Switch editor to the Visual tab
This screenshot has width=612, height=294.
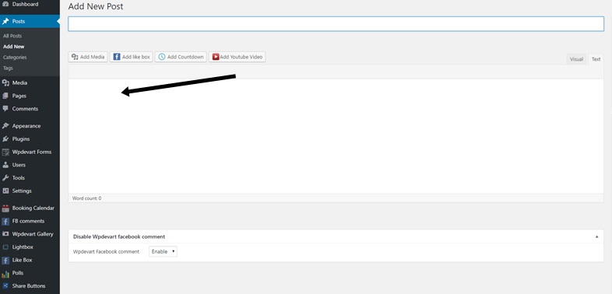576,59
